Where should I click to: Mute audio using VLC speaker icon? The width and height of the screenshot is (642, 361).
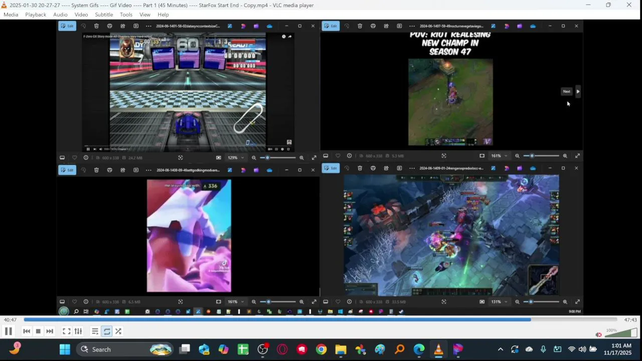point(598,334)
